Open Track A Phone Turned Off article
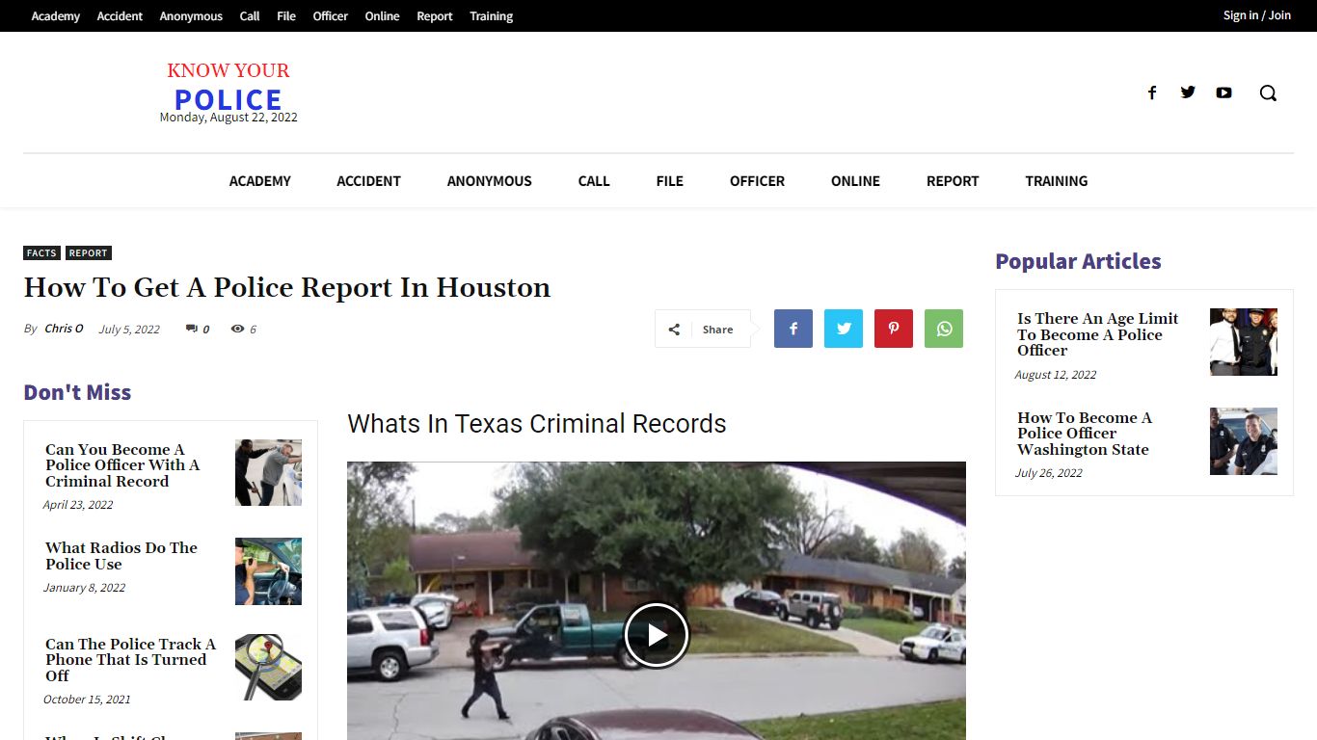 click(131, 660)
